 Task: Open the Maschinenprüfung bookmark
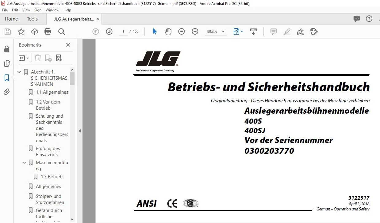[x=52, y=166]
